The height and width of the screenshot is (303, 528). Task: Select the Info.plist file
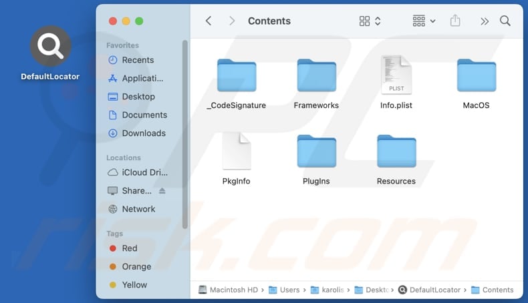point(396,75)
